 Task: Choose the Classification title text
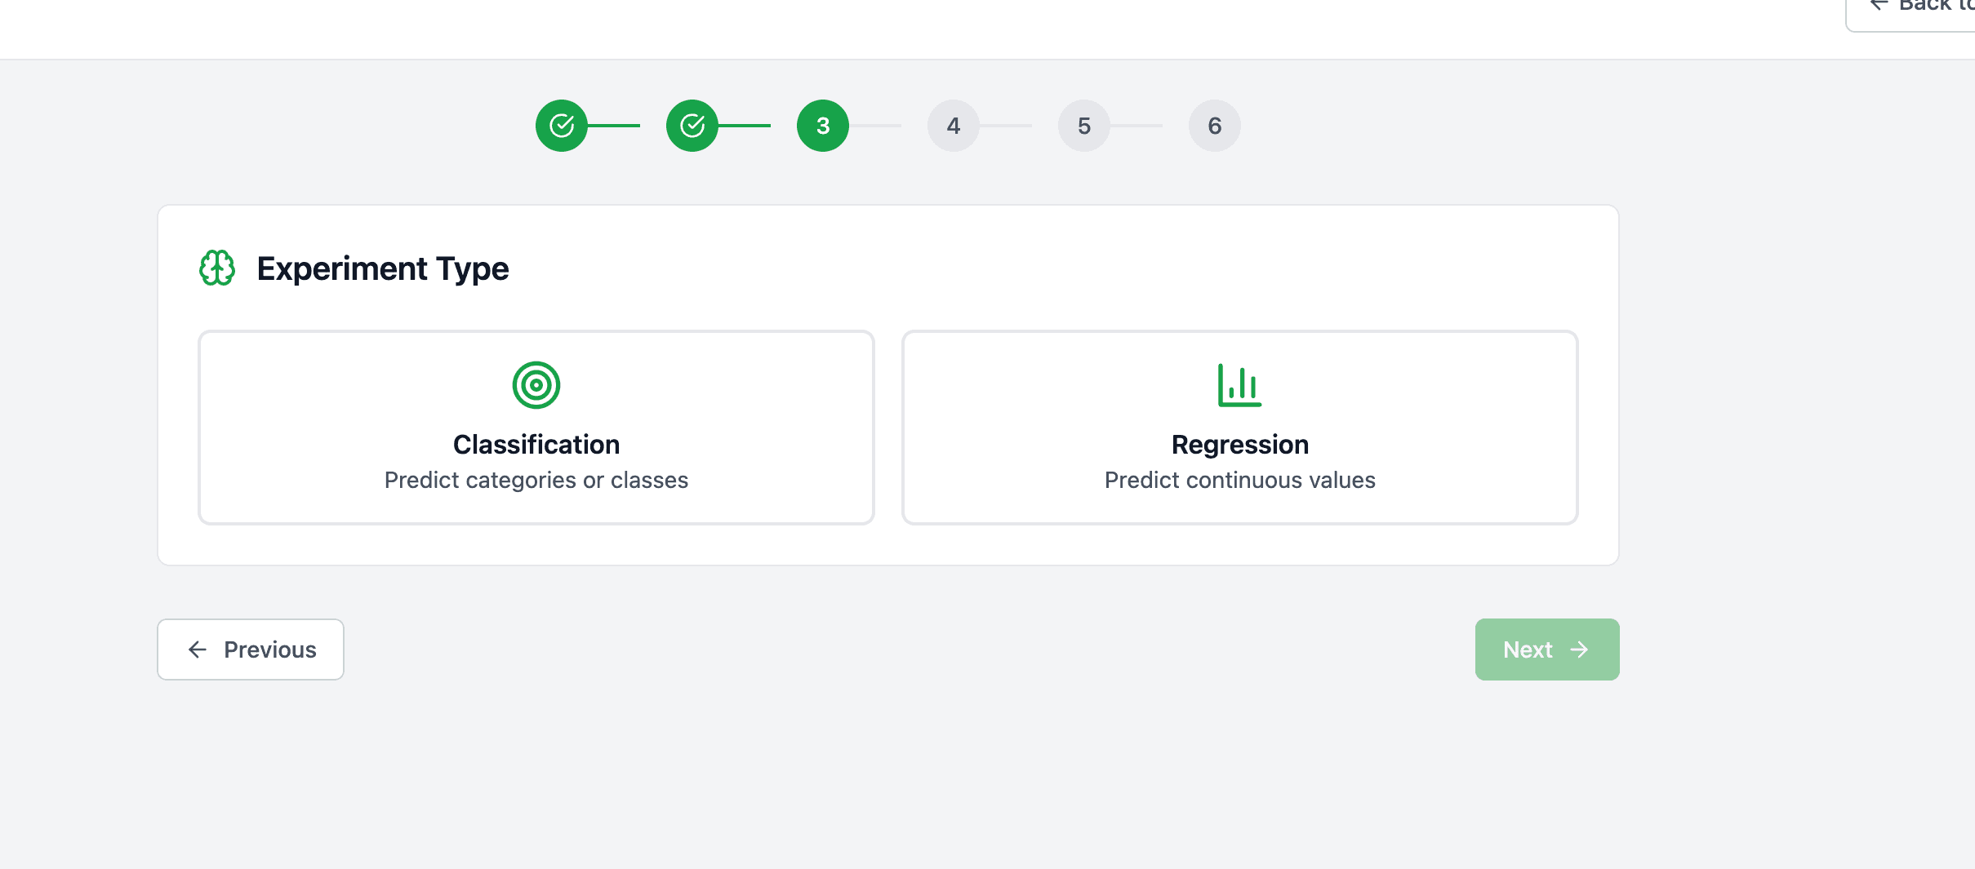pos(536,445)
